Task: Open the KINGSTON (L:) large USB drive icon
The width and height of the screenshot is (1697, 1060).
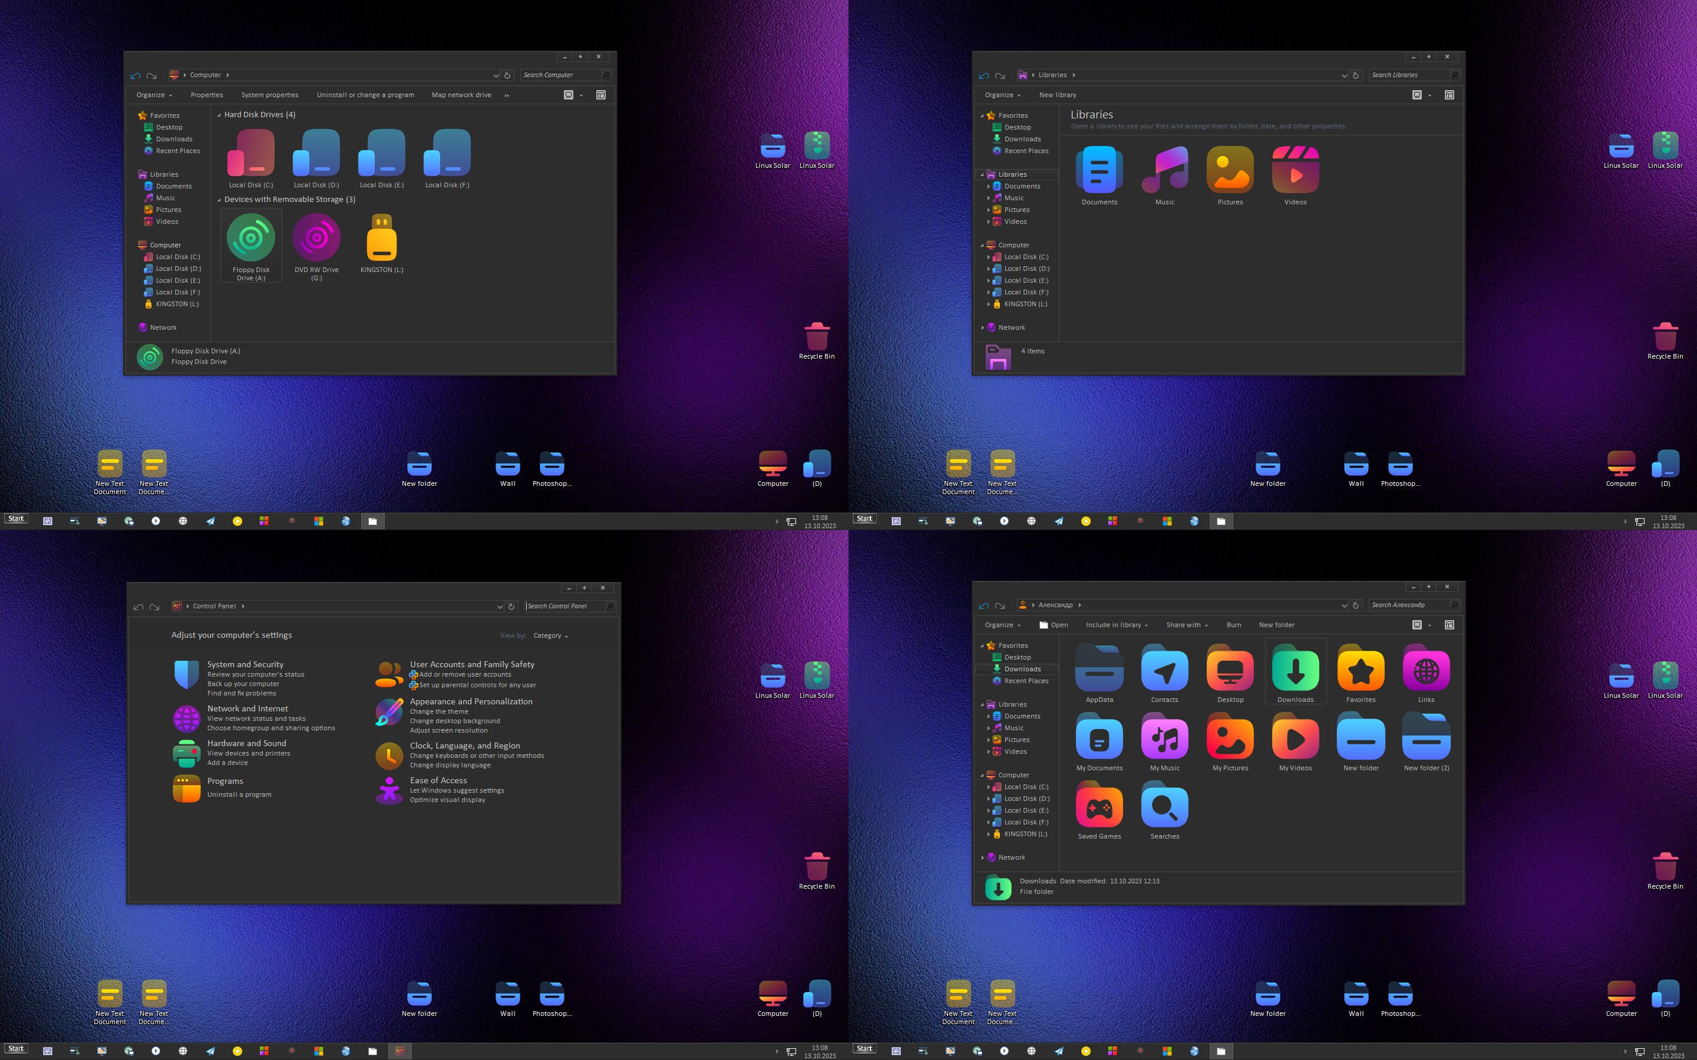Action: [382, 238]
